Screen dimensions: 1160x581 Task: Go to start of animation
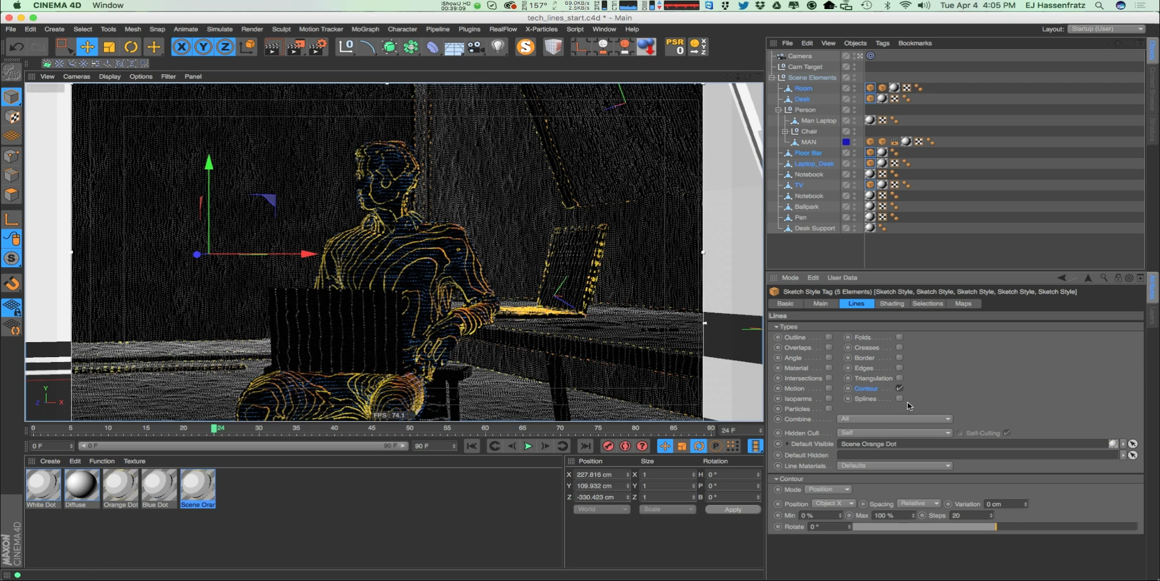471,446
